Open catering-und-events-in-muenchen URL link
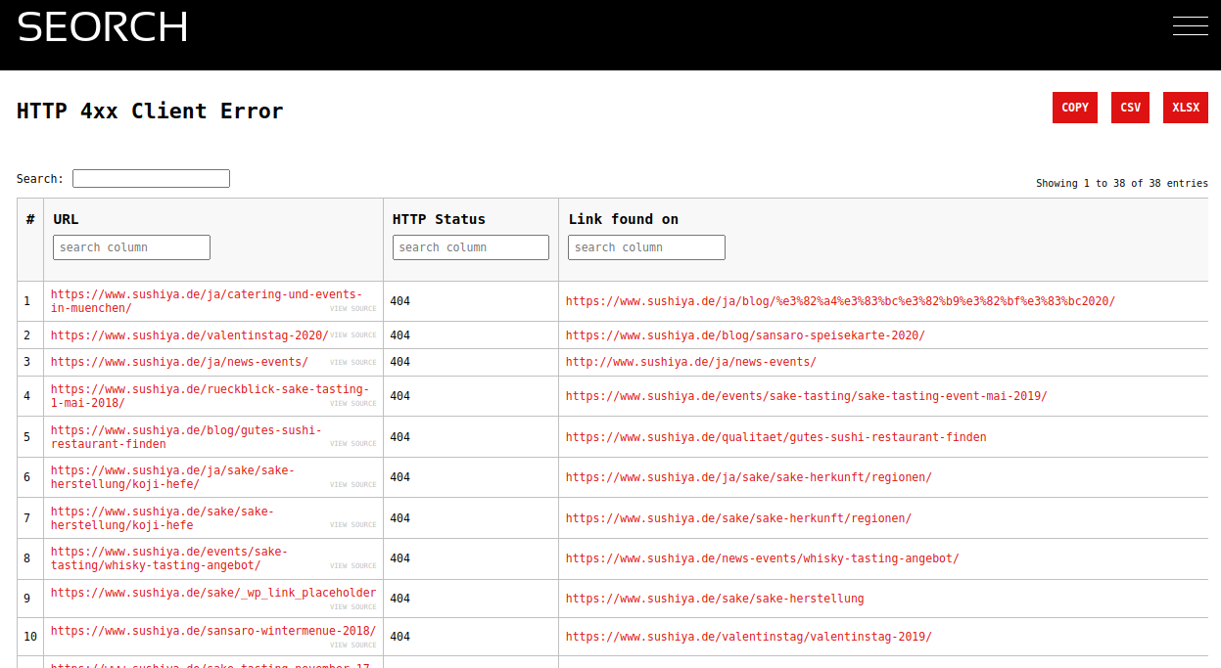Image resolution: width=1221 pixels, height=668 pixels. point(206,301)
